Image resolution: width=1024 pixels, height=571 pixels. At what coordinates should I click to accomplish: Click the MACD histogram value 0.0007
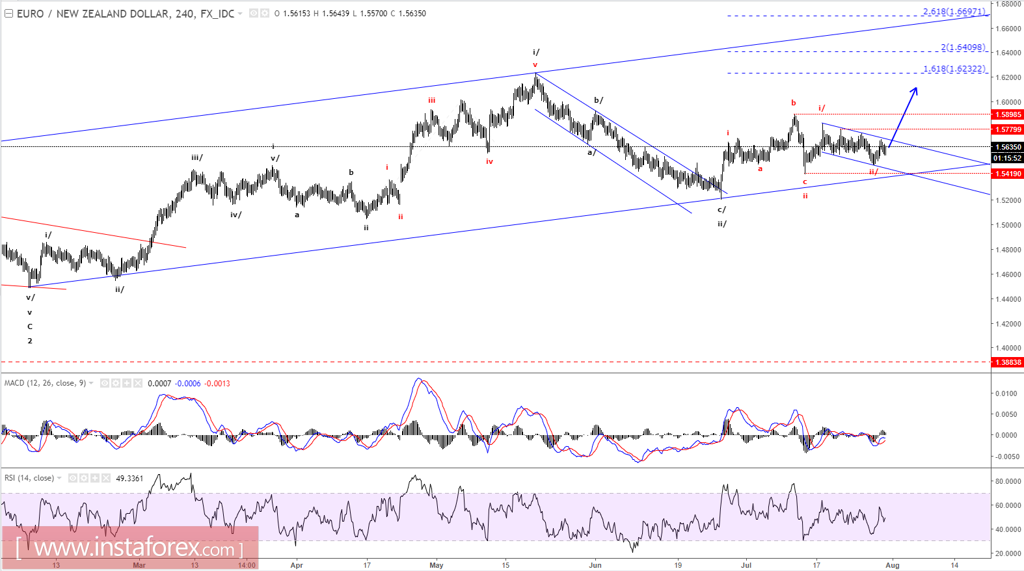(159, 384)
